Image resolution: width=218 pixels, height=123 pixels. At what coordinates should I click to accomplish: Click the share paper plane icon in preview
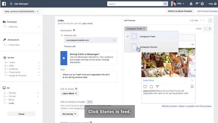click(x=157, y=87)
